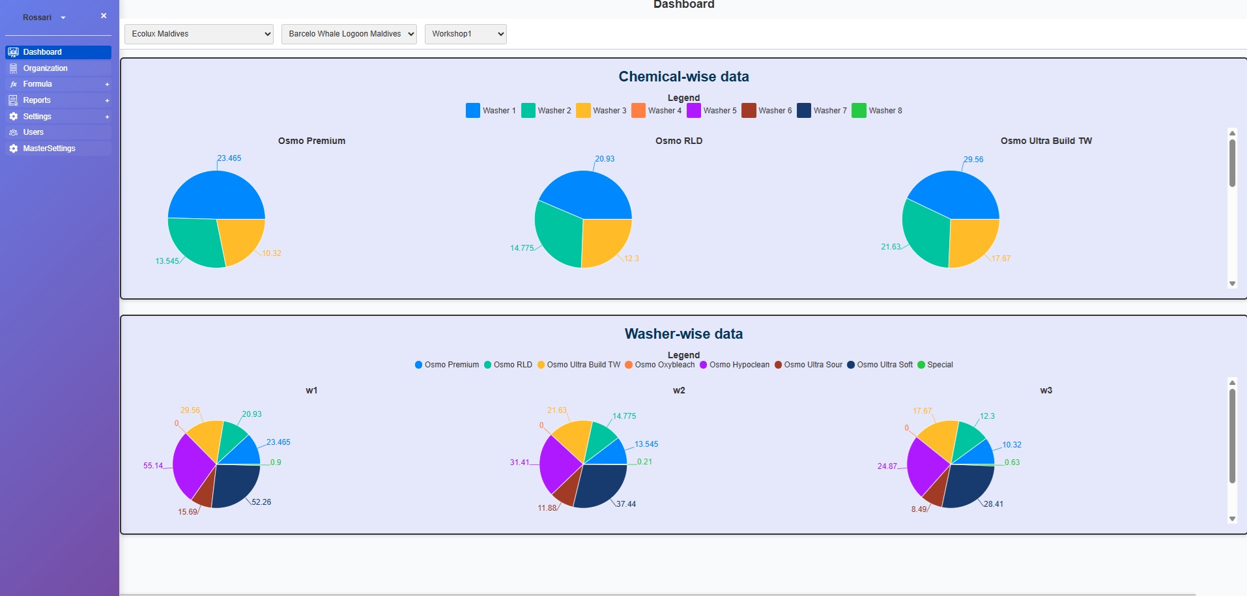Image resolution: width=1247 pixels, height=596 pixels.
Task: Toggle Washer 1 series in legend
Action: tap(491, 111)
